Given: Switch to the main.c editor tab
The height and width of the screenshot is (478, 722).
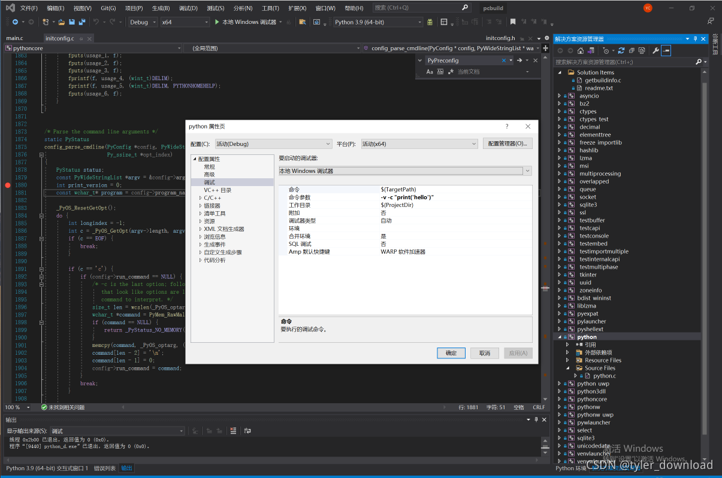Looking at the screenshot, I should (x=14, y=38).
